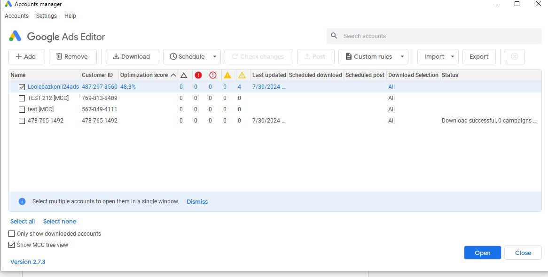Click the title bar Ads icon
This screenshot has height=277, width=548.
(x=8, y=4)
